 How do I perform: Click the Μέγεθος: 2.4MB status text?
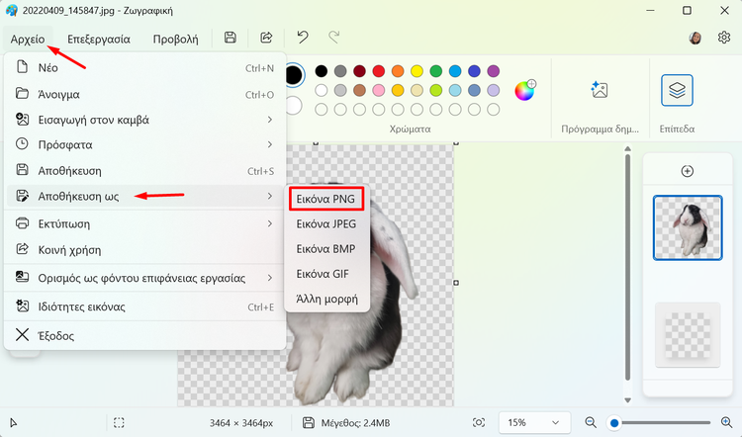click(x=355, y=423)
